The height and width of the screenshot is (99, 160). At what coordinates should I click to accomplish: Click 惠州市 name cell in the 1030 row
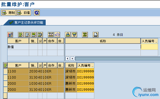pyautogui.click(x=71, y=84)
